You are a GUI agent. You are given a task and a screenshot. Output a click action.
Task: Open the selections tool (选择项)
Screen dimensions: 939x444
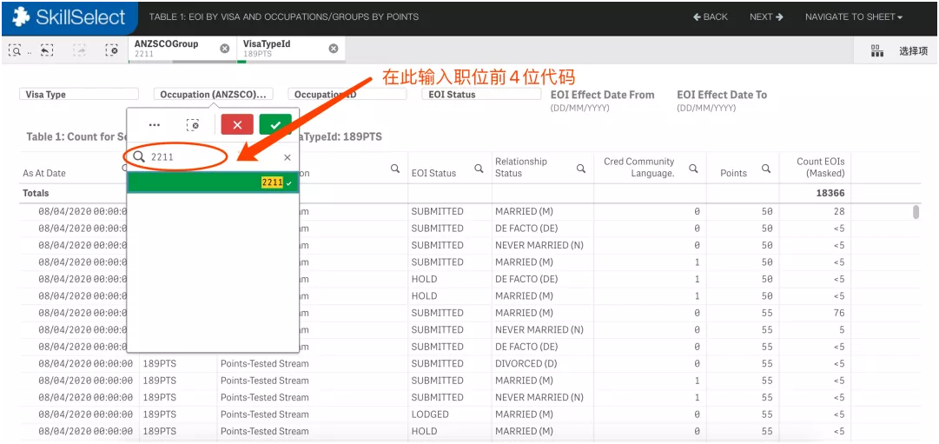(x=902, y=51)
